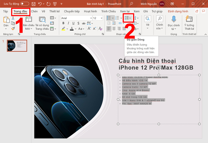Click the Cut scissors icon
This screenshot has width=208, height=143.
click(x=13, y=18)
